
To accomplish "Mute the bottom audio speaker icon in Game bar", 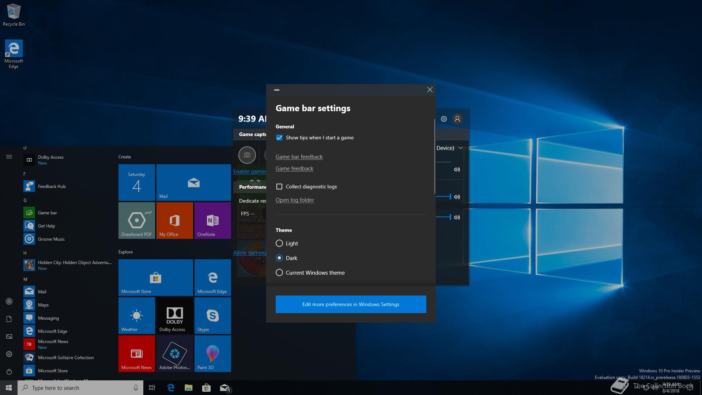I will point(457,217).
